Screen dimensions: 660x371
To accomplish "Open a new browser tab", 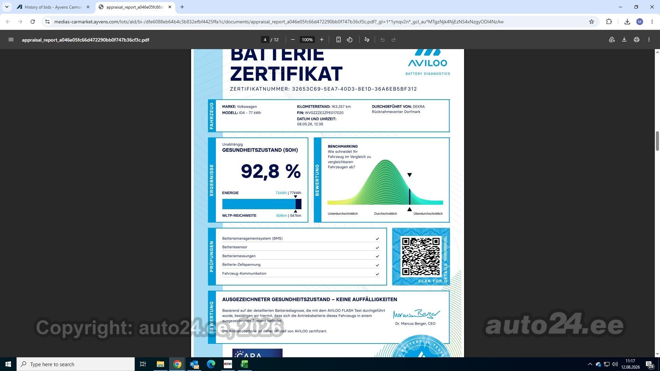I will pos(182,7).
